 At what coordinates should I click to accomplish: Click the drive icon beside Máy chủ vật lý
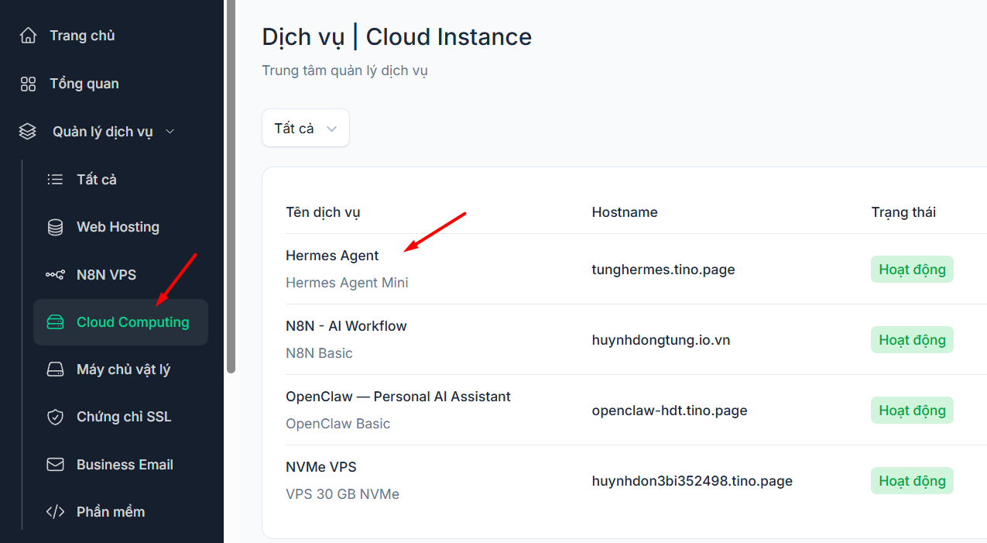point(55,369)
